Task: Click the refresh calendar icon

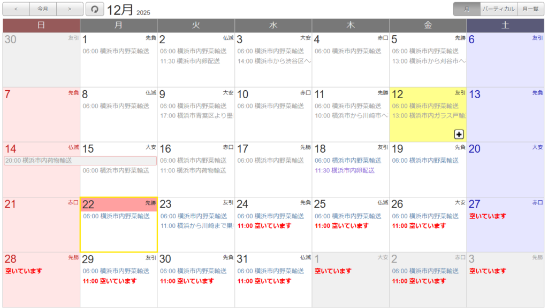Action: click(95, 9)
